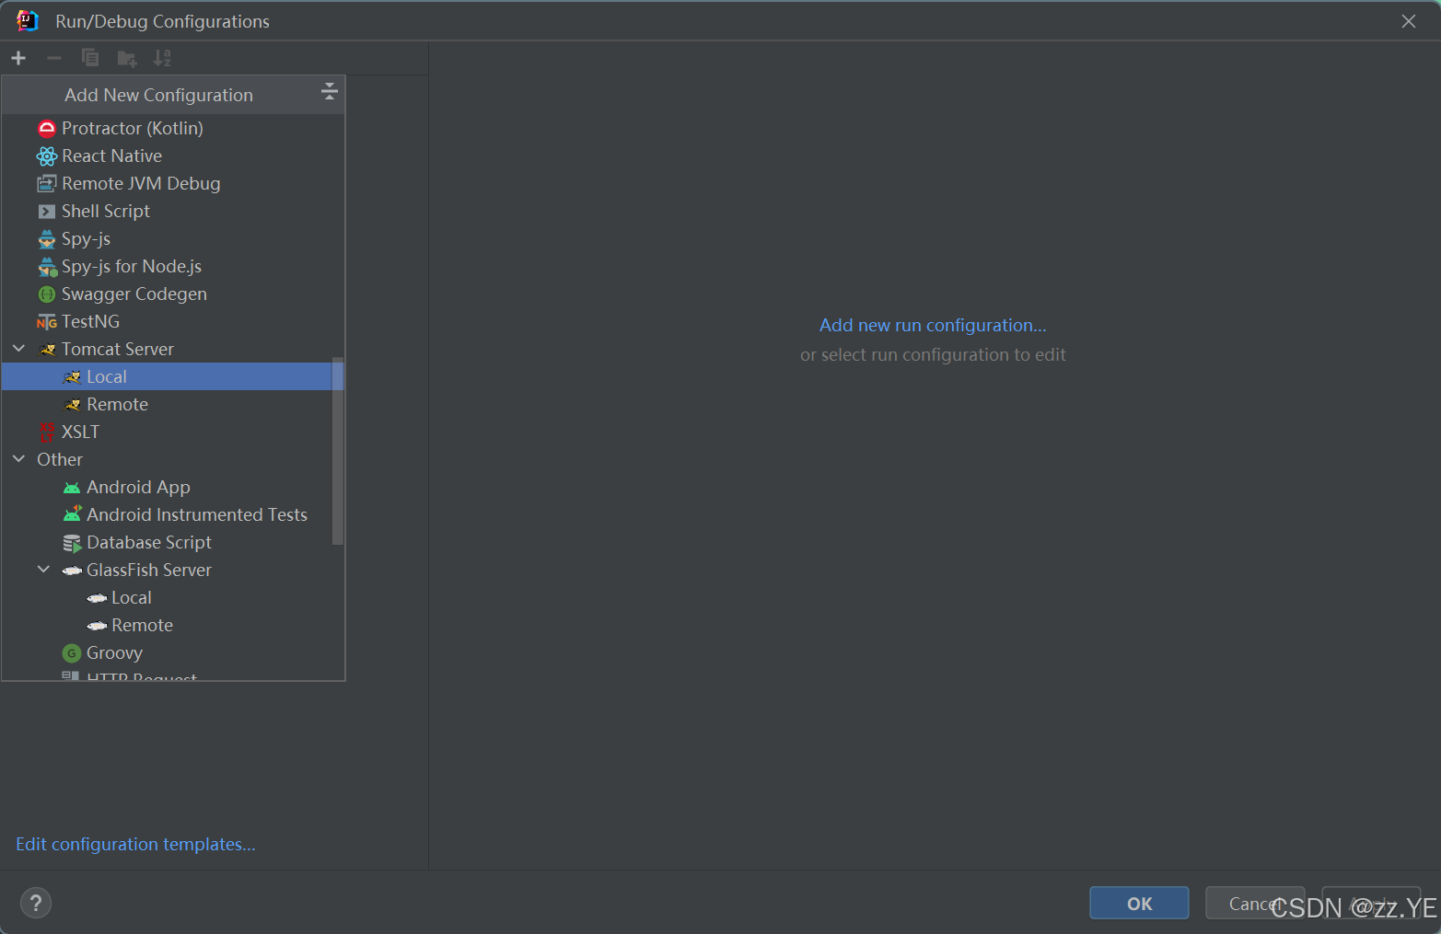This screenshot has width=1441, height=934.
Task: Click the React Native atom icon
Action: tap(47, 156)
